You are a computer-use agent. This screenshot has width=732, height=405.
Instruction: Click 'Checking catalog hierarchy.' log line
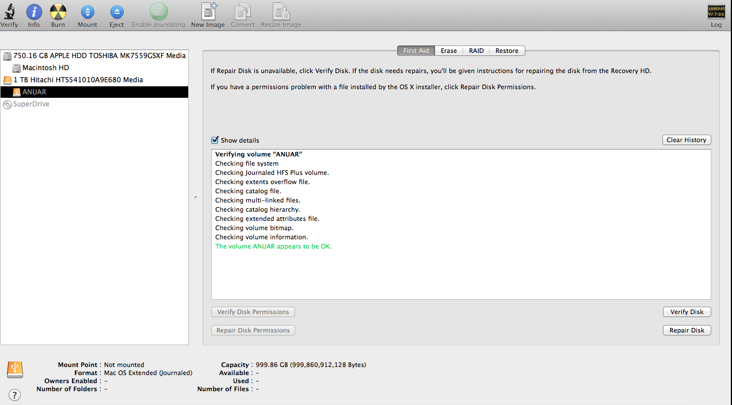[x=258, y=209]
